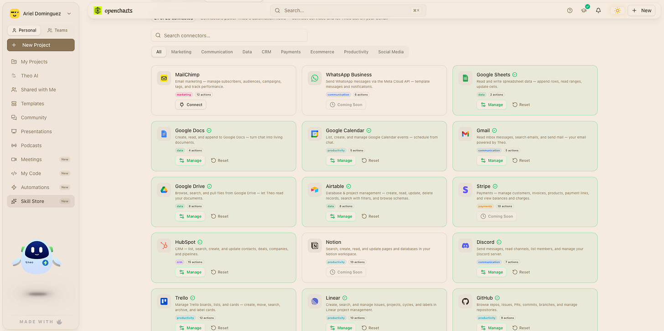This screenshot has width=664, height=331.
Task: Open Automations in sidebar
Action: (41, 187)
